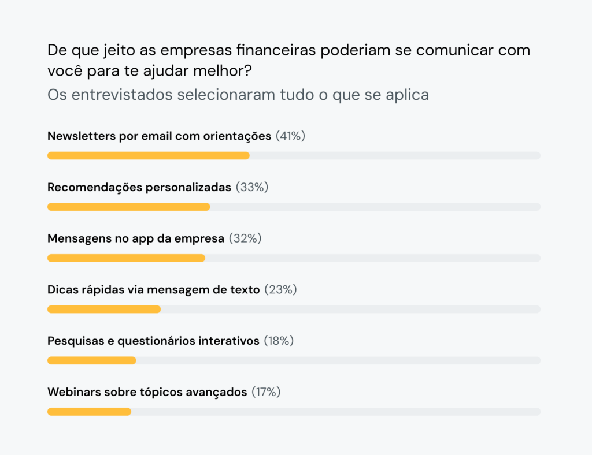Click the 'Pesquisas e questionários interativos' label
This screenshot has height=455, width=592.
coord(153,341)
